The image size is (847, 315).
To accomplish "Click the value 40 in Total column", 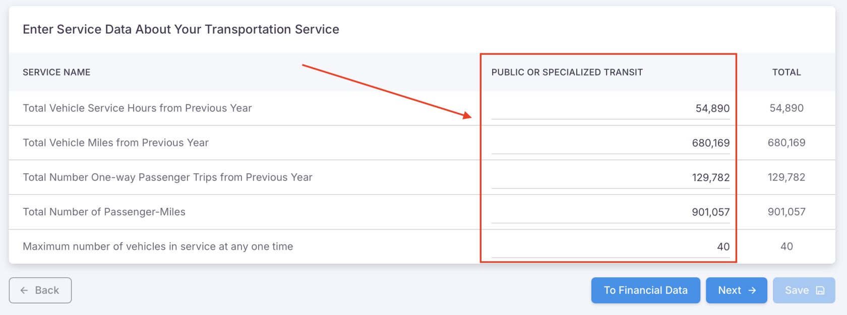I will pyautogui.click(x=786, y=246).
